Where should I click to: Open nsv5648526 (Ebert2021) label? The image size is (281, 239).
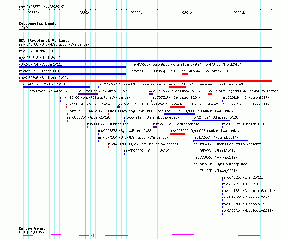coord(243,177)
